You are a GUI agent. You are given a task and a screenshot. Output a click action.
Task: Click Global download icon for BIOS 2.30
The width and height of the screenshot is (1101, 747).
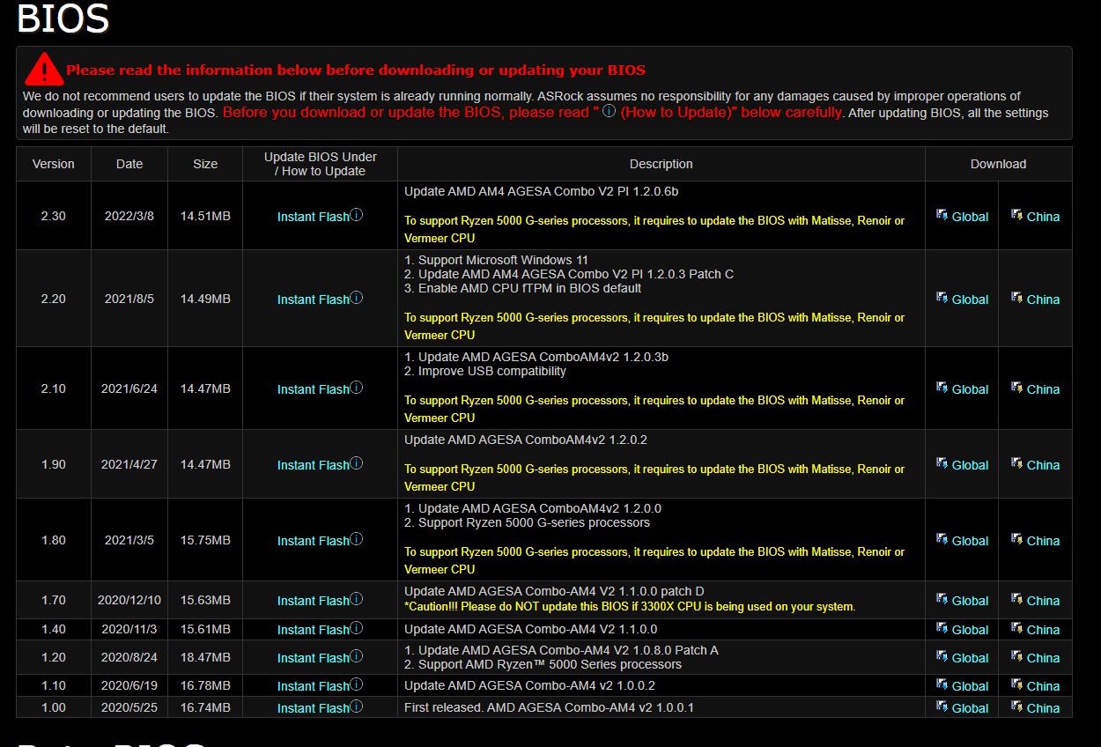tap(942, 215)
